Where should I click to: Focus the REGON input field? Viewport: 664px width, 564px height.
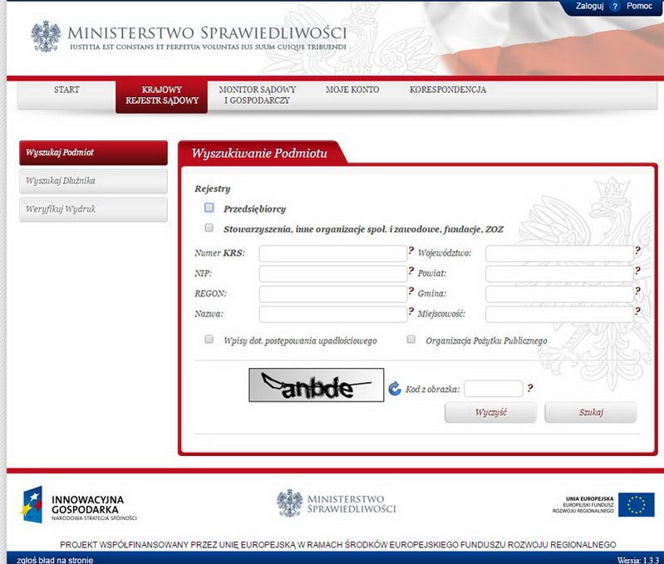[x=333, y=294]
